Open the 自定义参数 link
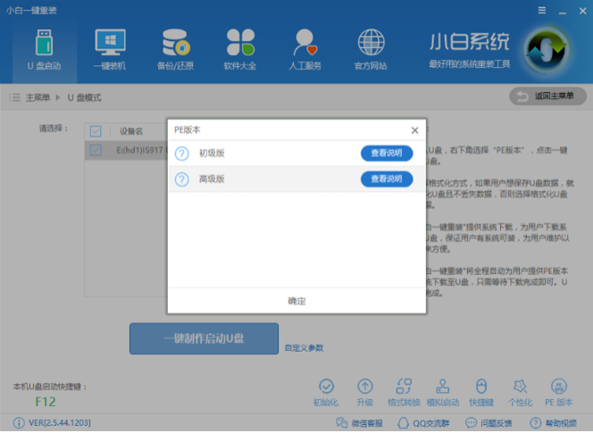The width and height of the screenshot is (593, 433). coord(304,347)
